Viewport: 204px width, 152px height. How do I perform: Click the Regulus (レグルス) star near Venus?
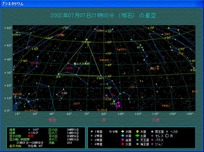click(114, 102)
